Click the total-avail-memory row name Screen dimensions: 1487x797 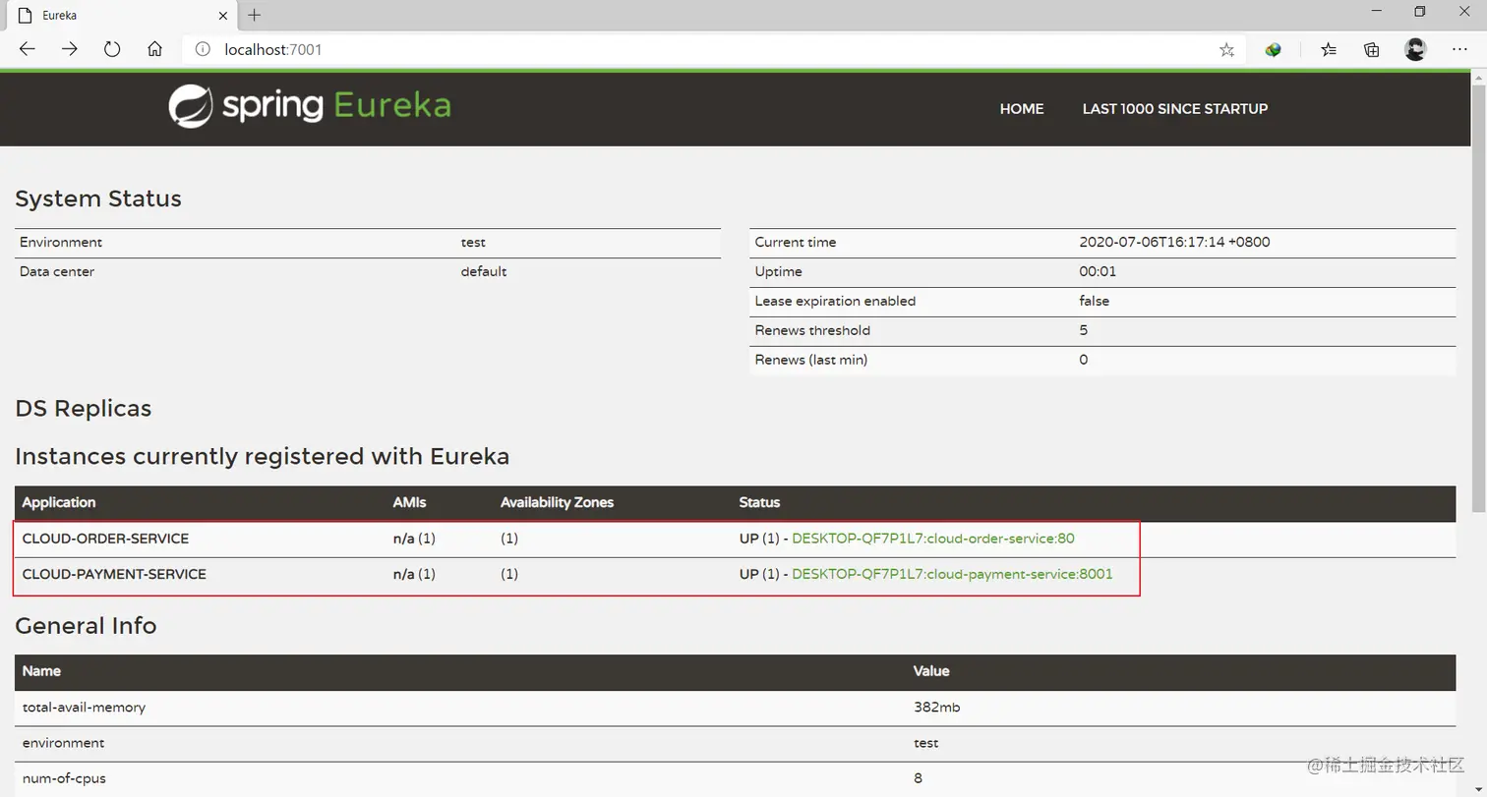click(85, 707)
